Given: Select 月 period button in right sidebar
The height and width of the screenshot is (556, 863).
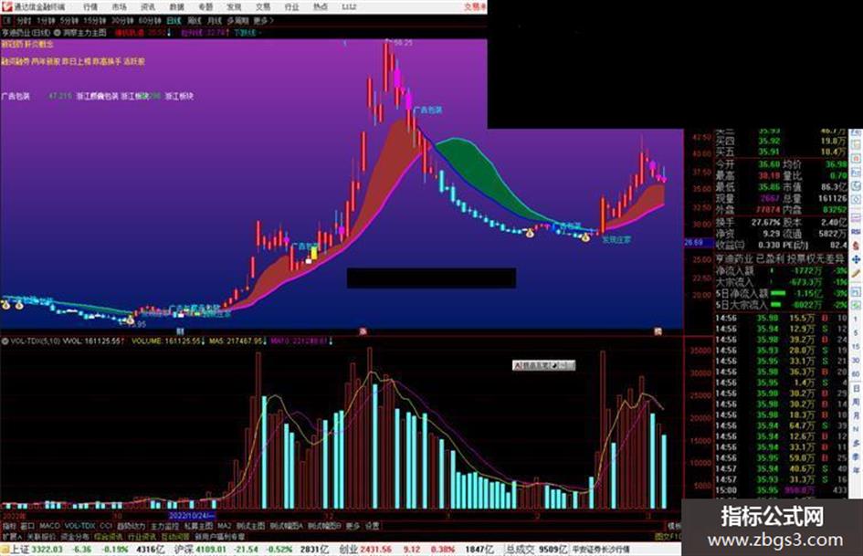Looking at the screenshot, I should [857, 416].
